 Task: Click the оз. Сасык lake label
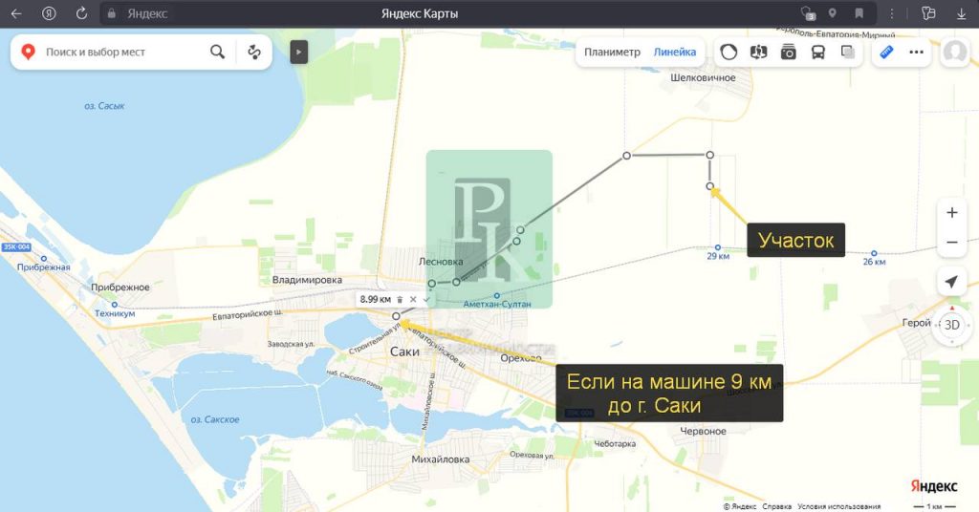[x=104, y=106]
